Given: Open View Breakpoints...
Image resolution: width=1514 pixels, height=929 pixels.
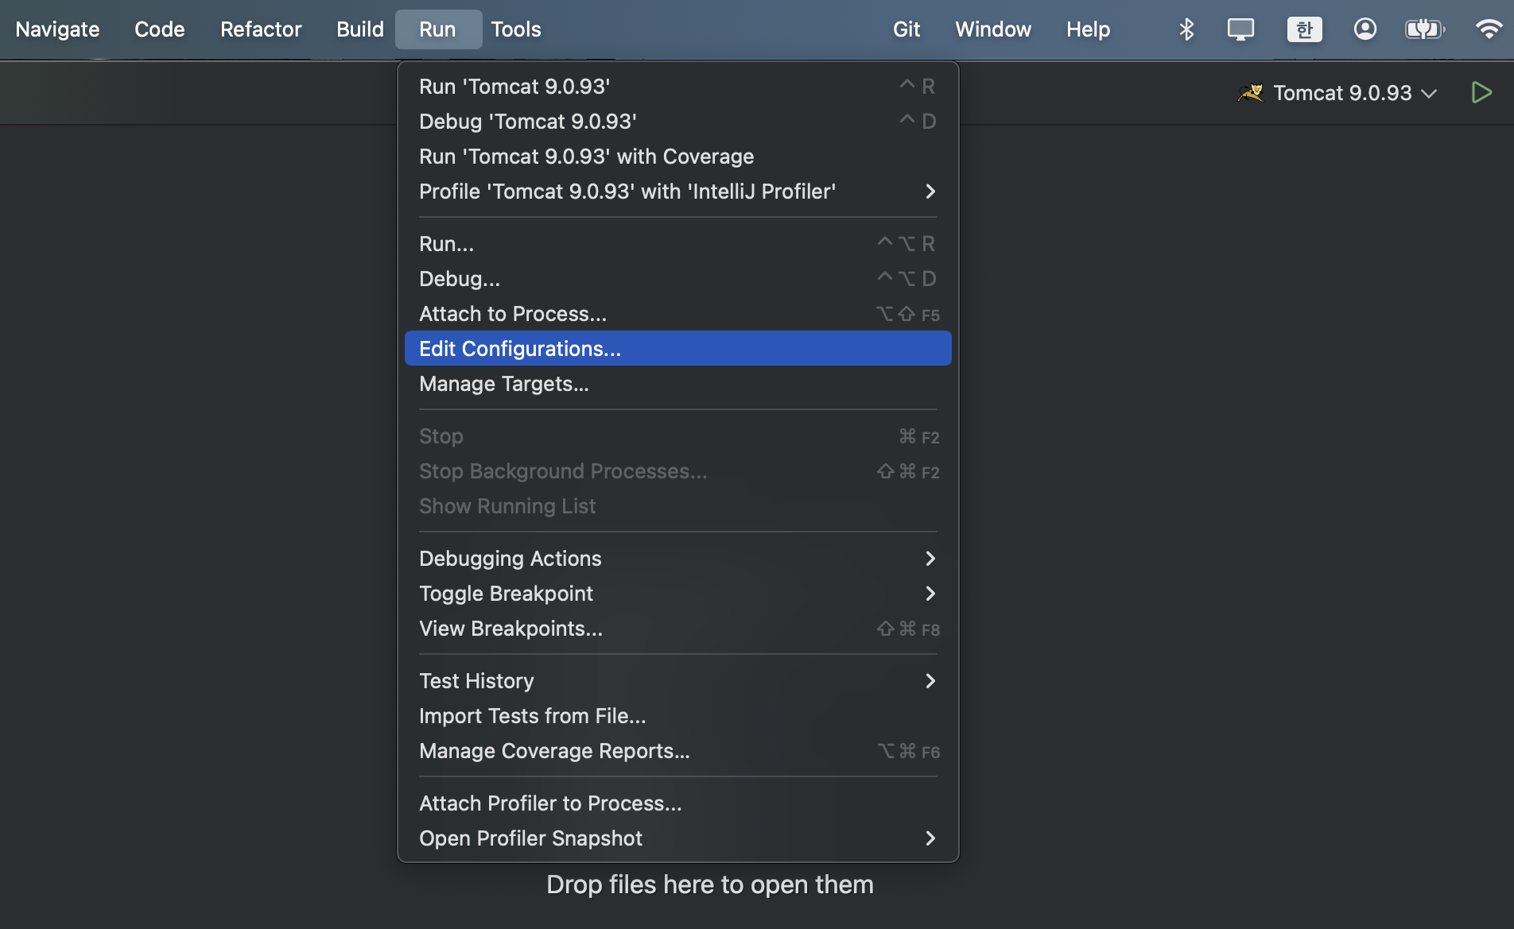Looking at the screenshot, I should (677, 629).
